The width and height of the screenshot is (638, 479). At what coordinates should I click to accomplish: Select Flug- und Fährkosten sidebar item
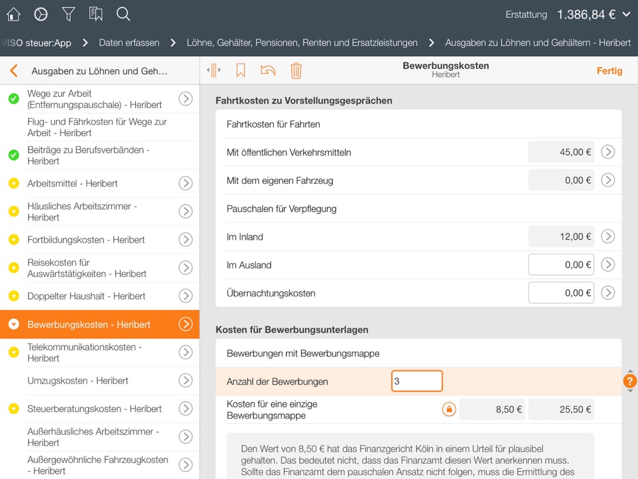click(100, 127)
